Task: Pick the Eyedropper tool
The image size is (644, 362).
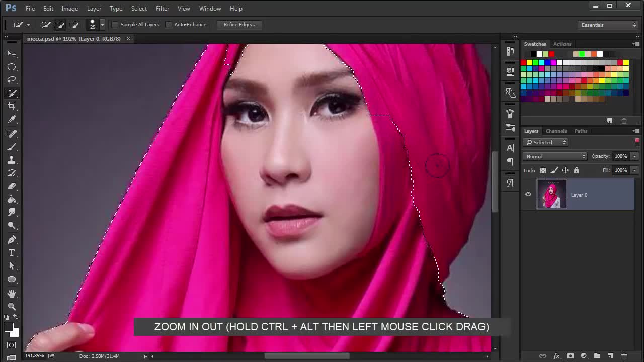Action: (12, 119)
